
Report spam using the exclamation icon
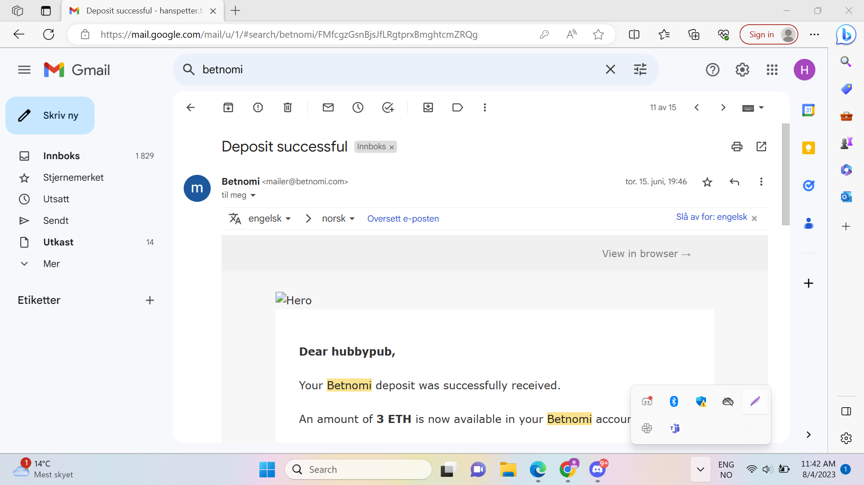coord(258,107)
